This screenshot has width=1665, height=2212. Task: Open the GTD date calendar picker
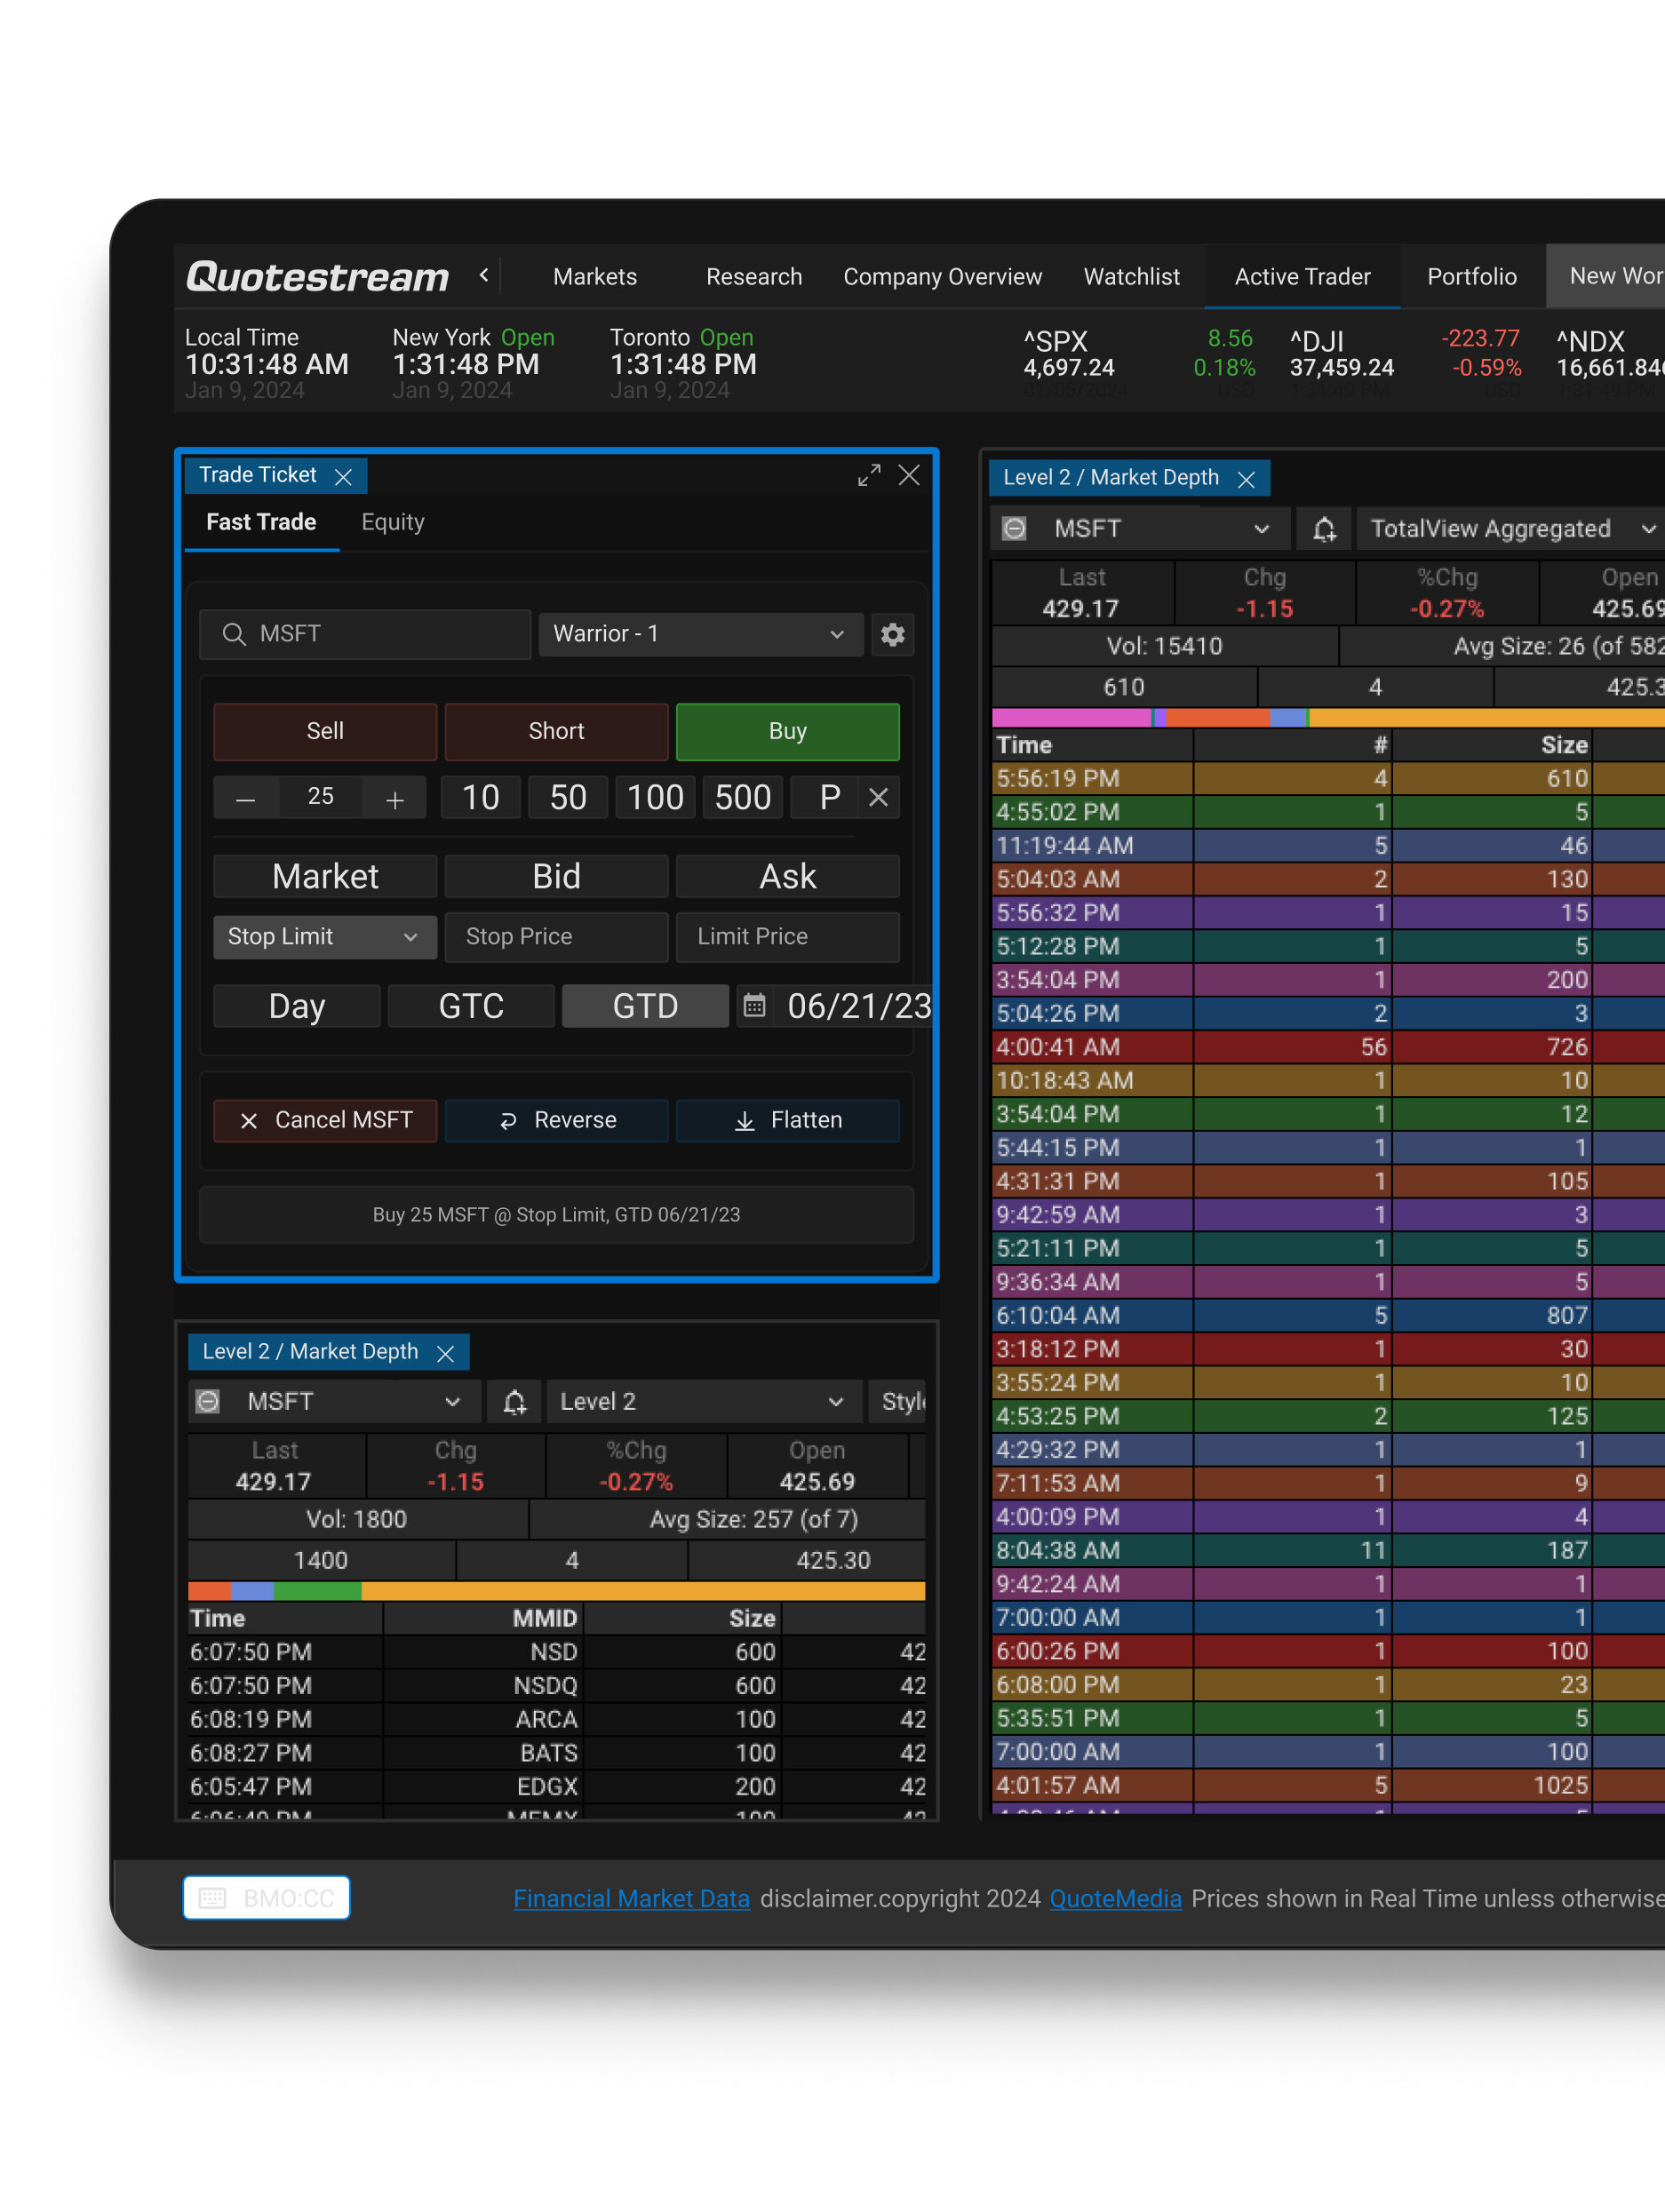pyautogui.click(x=755, y=1006)
